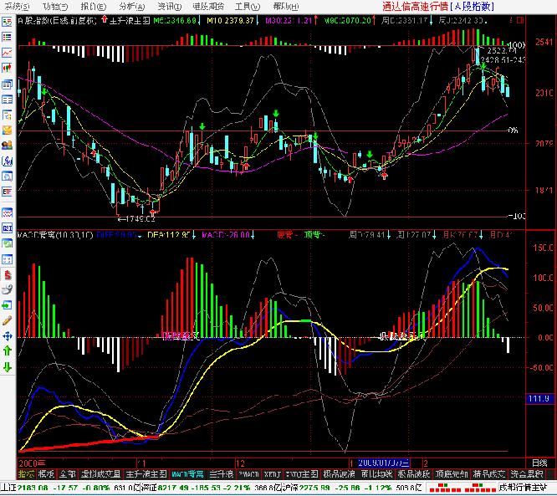Switch to MACD背离 indicator tab
The image size is (557, 496).
pyautogui.click(x=187, y=474)
